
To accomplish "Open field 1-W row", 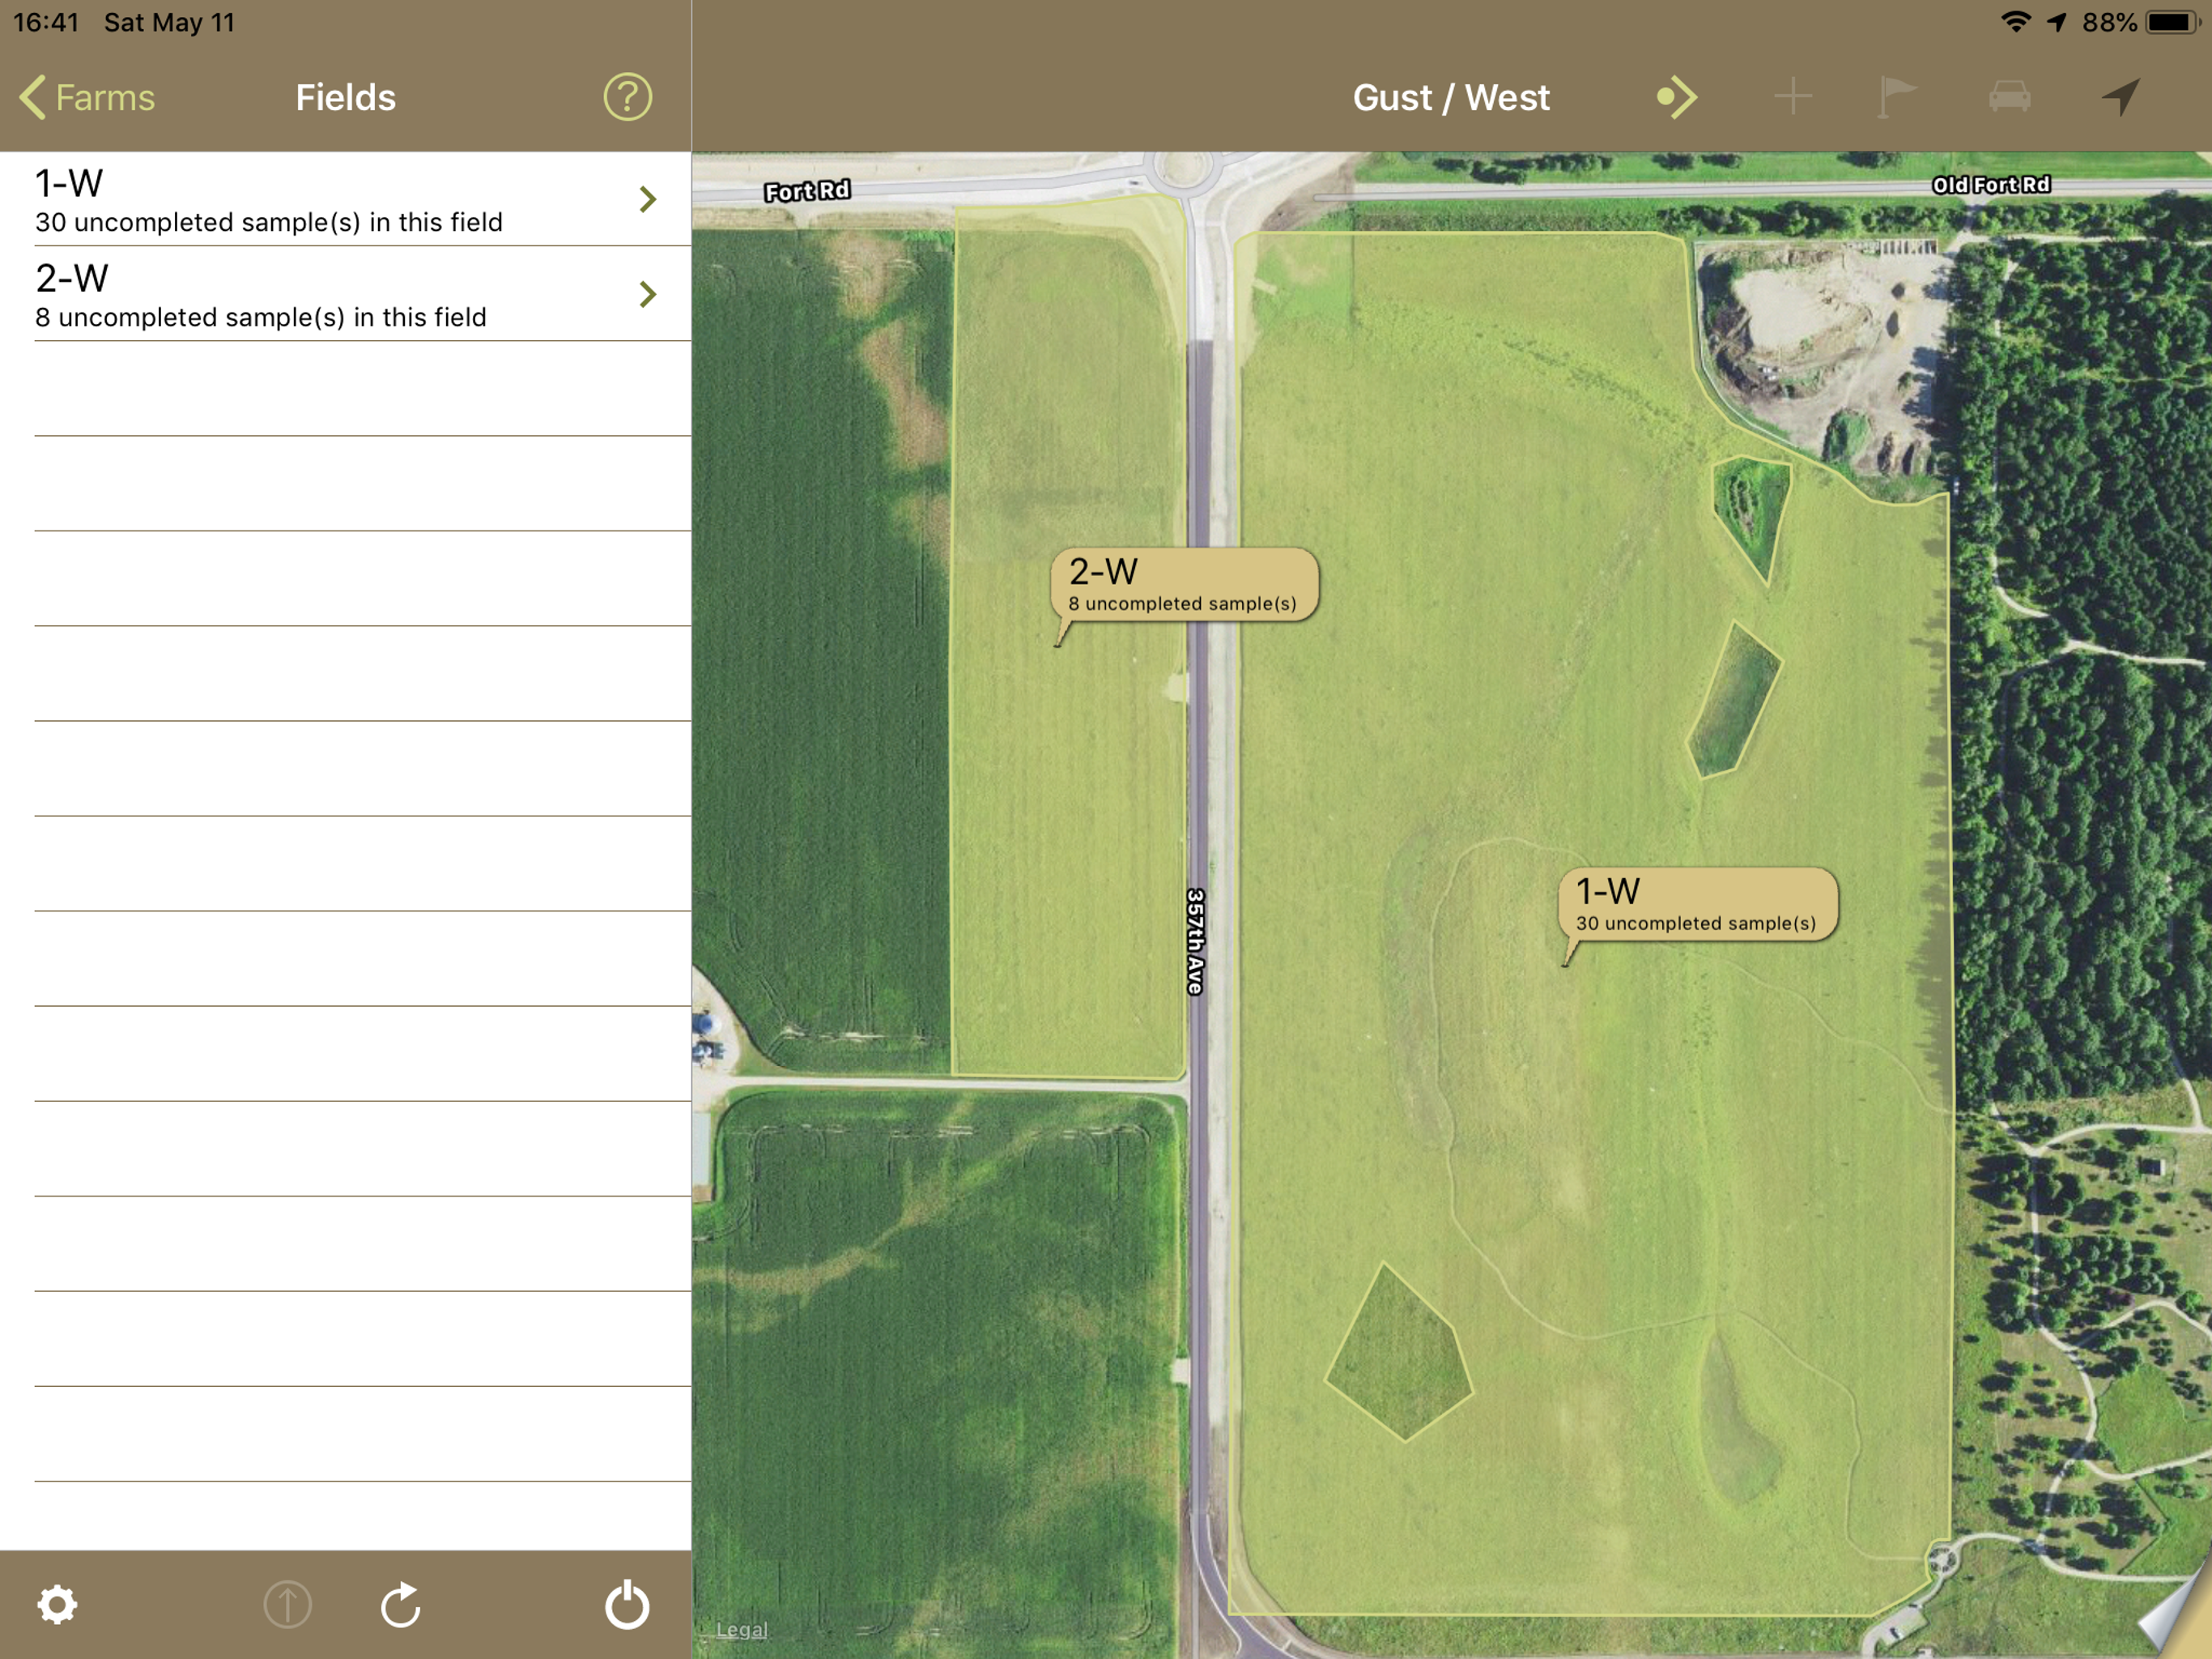I will click(345, 199).
